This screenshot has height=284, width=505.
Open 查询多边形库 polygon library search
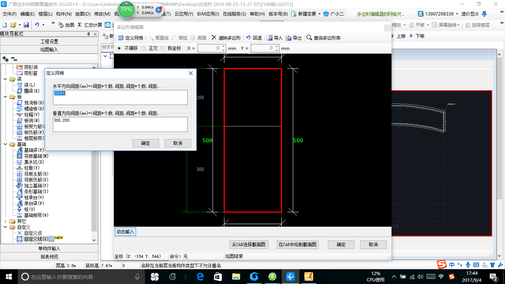point(323,38)
